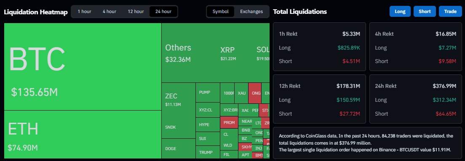Switch heatmap to 4 hour view
The width and height of the screenshot is (465, 161).
[110, 11]
